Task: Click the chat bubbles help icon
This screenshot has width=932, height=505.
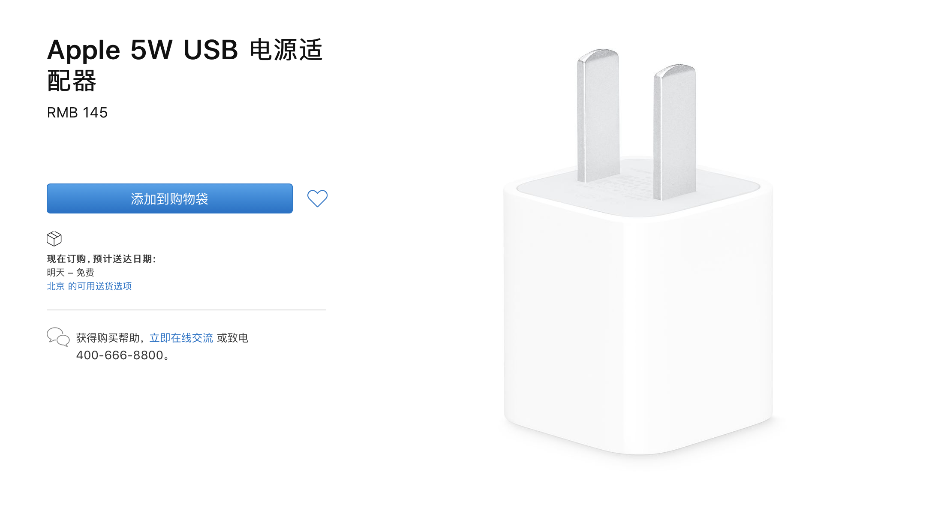Action: click(x=58, y=337)
